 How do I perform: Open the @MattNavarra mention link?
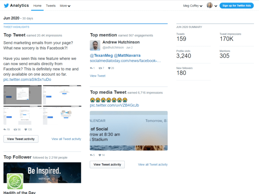coord(127,55)
